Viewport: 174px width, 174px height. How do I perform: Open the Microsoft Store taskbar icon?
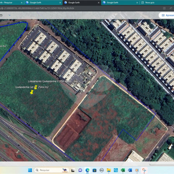point(94,170)
